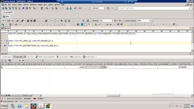Open the Desktop SQL dropdown
Image resolution: width=194 pixels, height=109 pixels.
point(112,21)
